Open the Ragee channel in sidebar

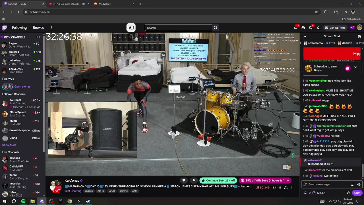21,45
